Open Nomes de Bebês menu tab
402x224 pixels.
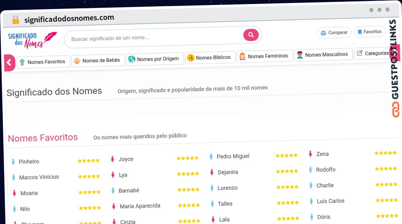pos(98,61)
